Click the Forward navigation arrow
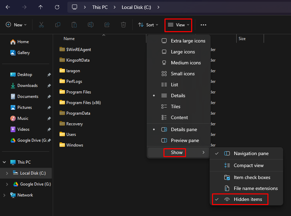The height and width of the screenshot is (216, 291). coord(24,7)
